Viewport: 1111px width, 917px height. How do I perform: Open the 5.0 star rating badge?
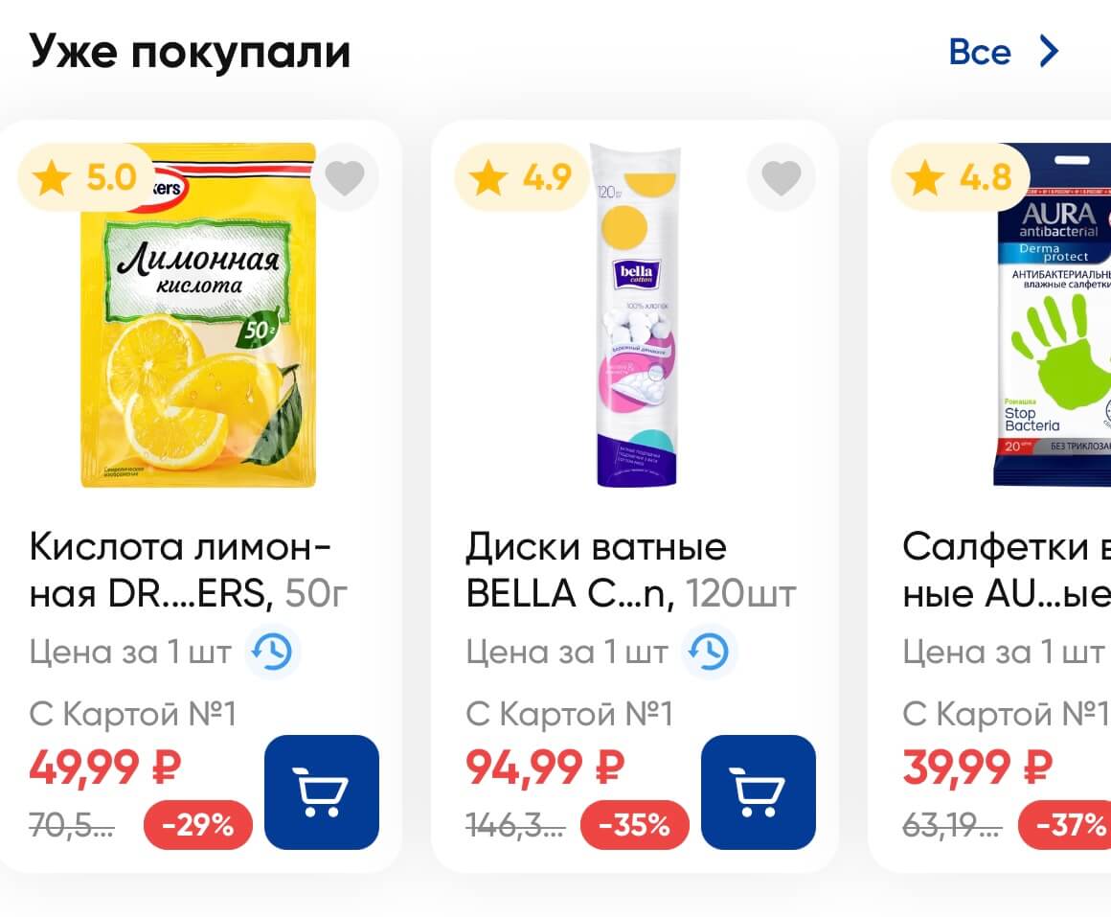click(86, 177)
